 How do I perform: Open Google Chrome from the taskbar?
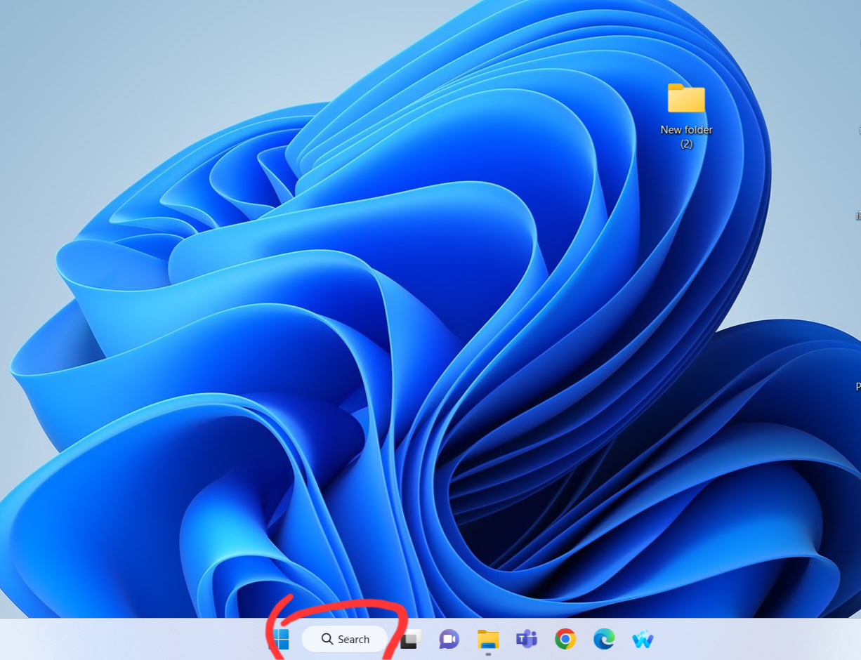(x=565, y=639)
